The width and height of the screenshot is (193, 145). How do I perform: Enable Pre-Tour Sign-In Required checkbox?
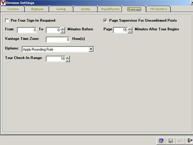click(7, 21)
